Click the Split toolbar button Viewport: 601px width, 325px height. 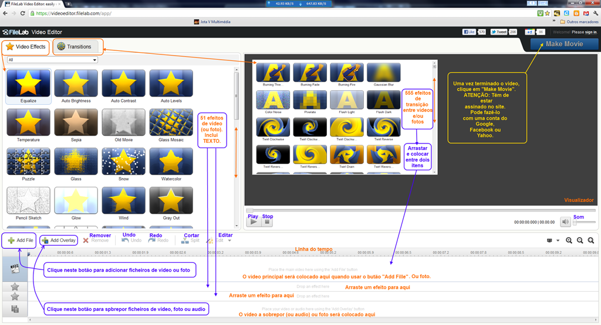[191, 241]
